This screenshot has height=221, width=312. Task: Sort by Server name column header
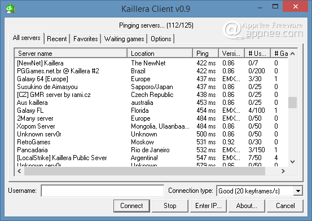pyautogui.click(x=71, y=54)
